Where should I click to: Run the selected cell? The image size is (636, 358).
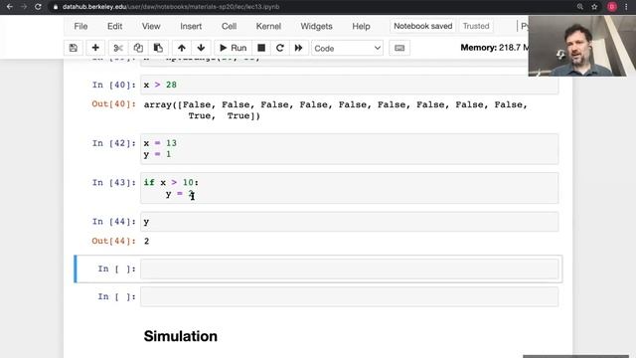point(233,48)
